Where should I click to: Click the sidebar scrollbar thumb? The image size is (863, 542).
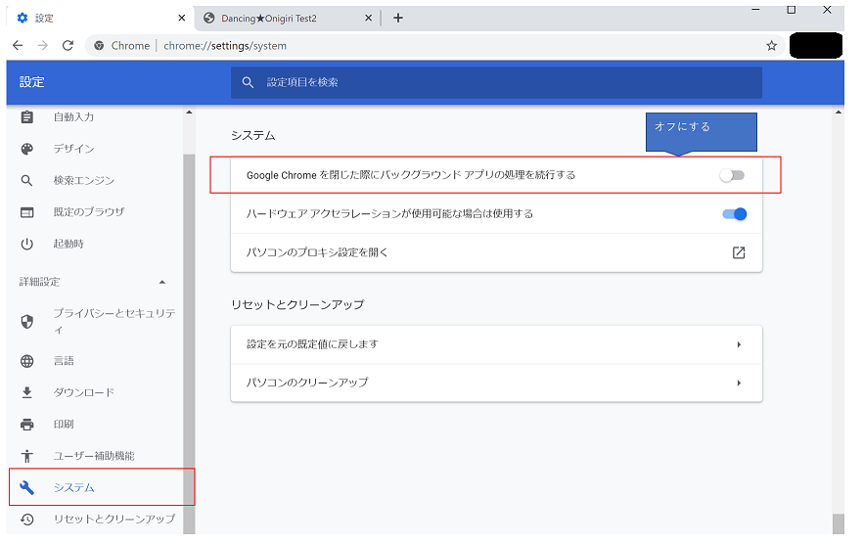pyautogui.click(x=189, y=344)
